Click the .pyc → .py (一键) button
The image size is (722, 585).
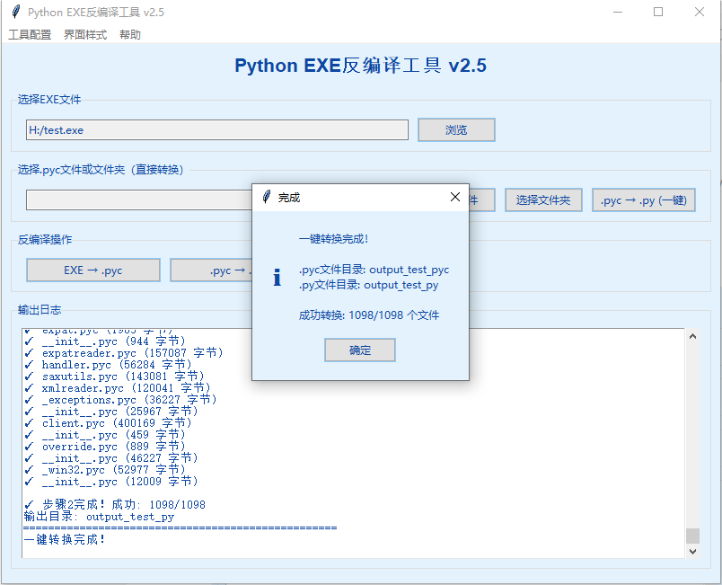tap(643, 199)
